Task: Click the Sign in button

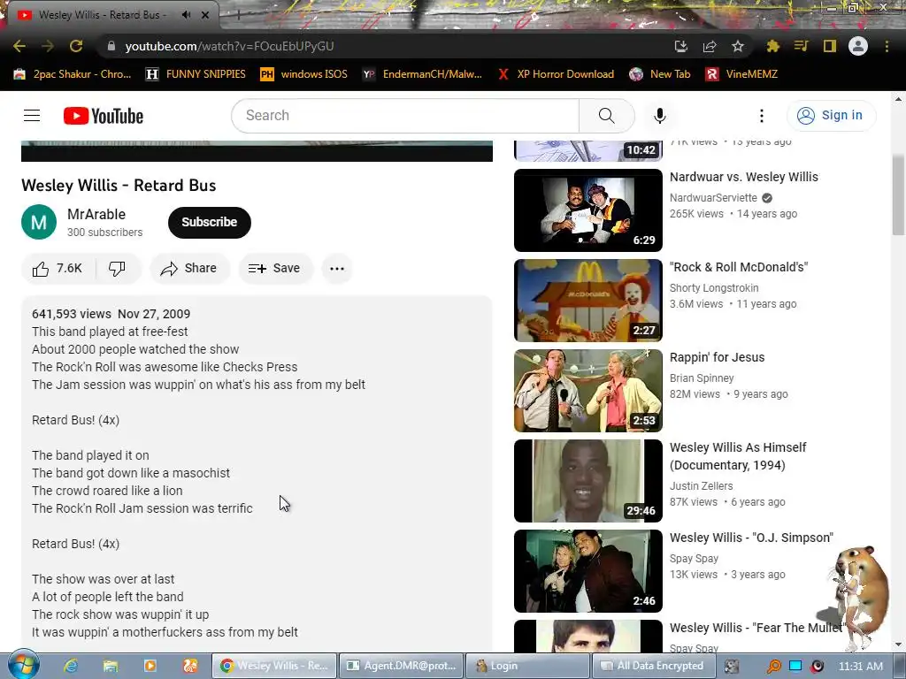Action: (x=831, y=116)
